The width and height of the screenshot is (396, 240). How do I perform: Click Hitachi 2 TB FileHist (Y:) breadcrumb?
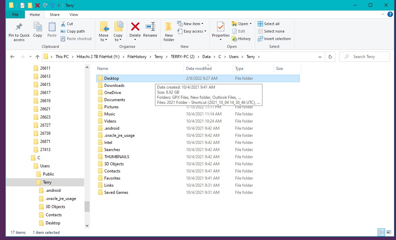coord(98,57)
